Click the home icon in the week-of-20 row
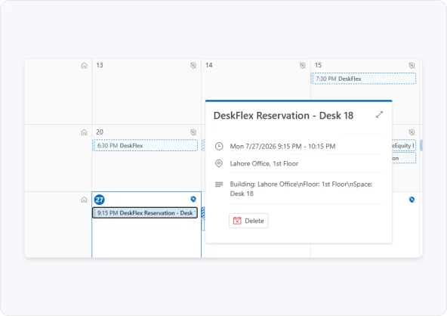The height and width of the screenshot is (316, 447). (84, 132)
